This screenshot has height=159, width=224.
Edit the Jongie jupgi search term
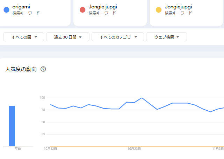point(102,7)
